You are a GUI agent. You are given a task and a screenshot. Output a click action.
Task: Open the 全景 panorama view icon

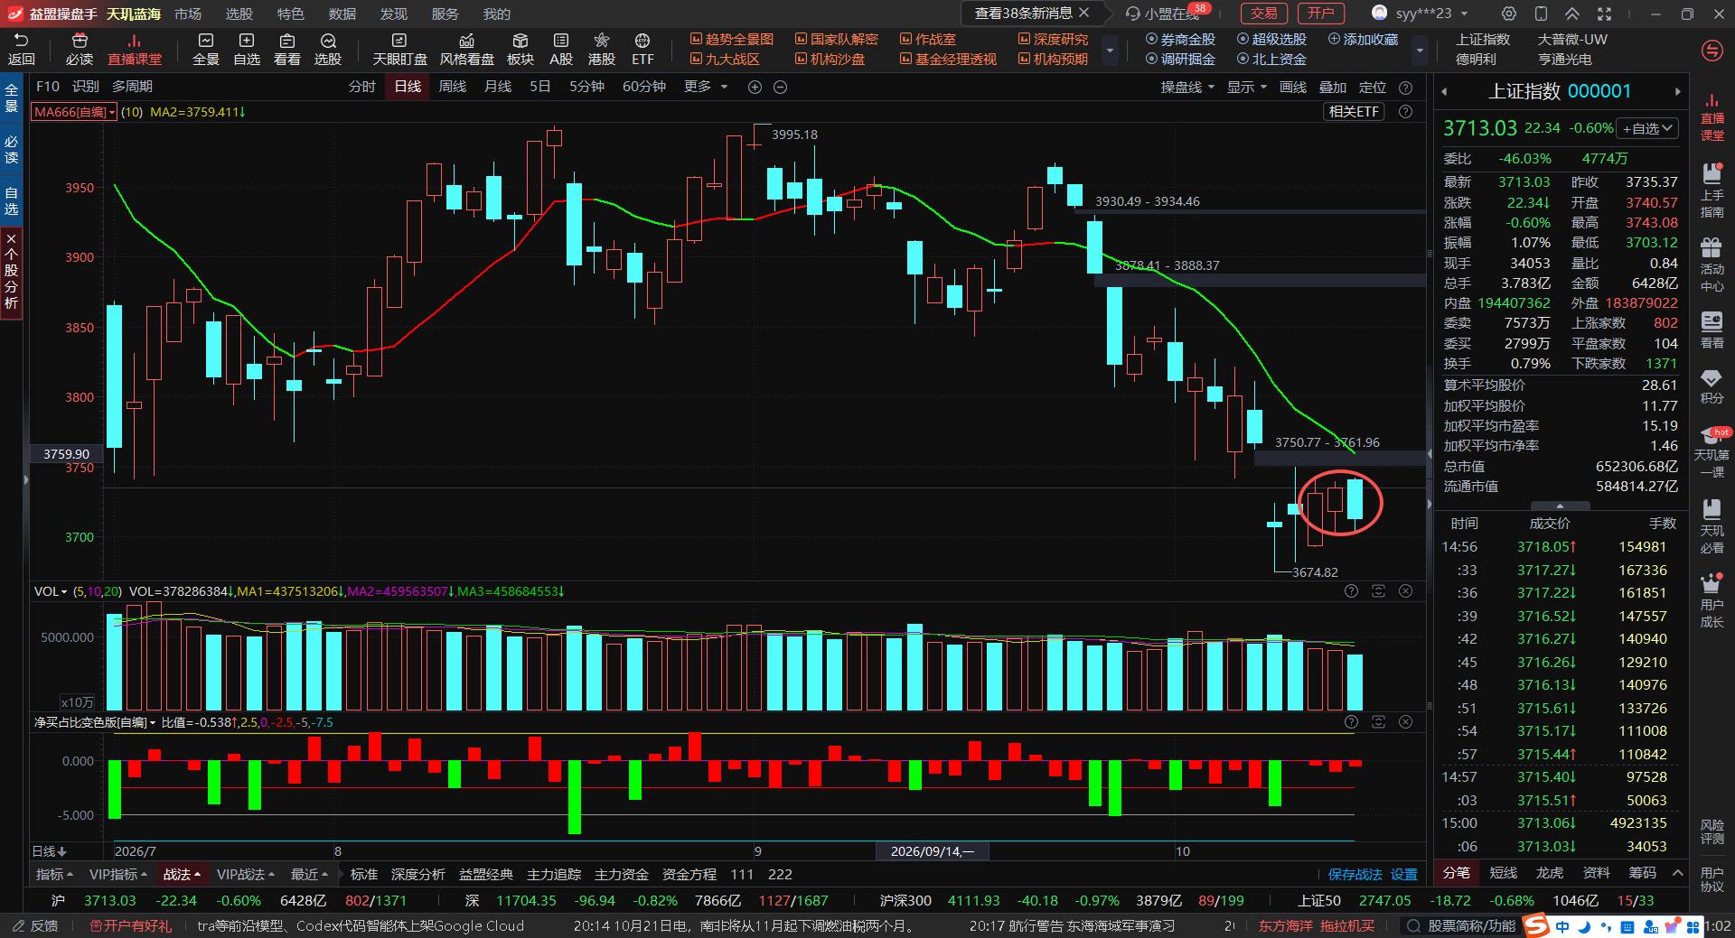[x=206, y=50]
